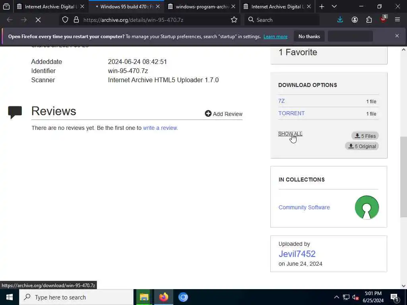
Task: Switch to windows-program-archive tab
Action: (x=202, y=6)
